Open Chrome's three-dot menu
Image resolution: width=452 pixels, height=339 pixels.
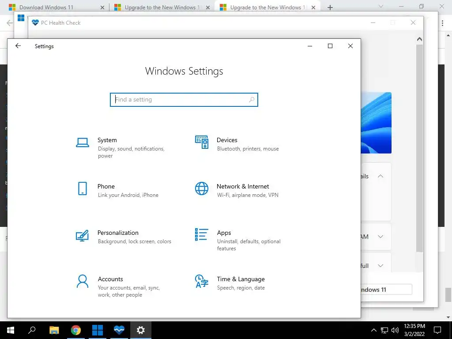pos(442,23)
